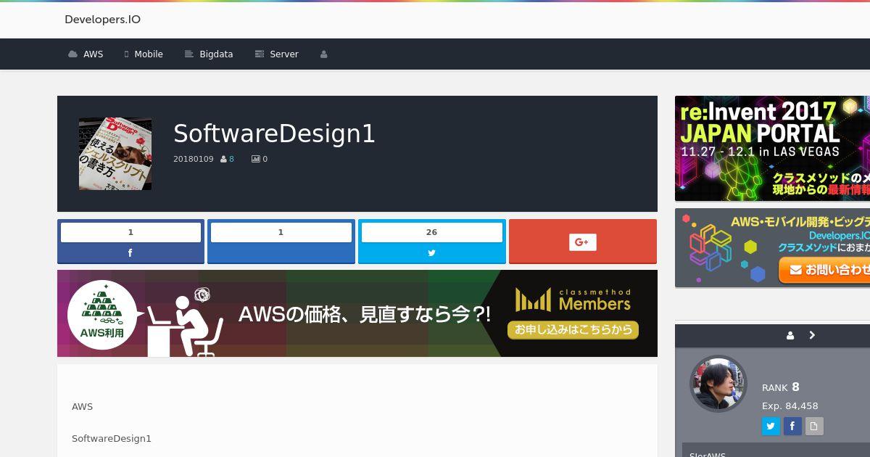Tweet the article using Twitter button

tap(431, 253)
